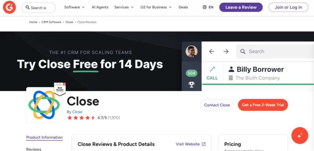The image size is (314, 151).
Task: Select the EN language option
Action: 211,7
